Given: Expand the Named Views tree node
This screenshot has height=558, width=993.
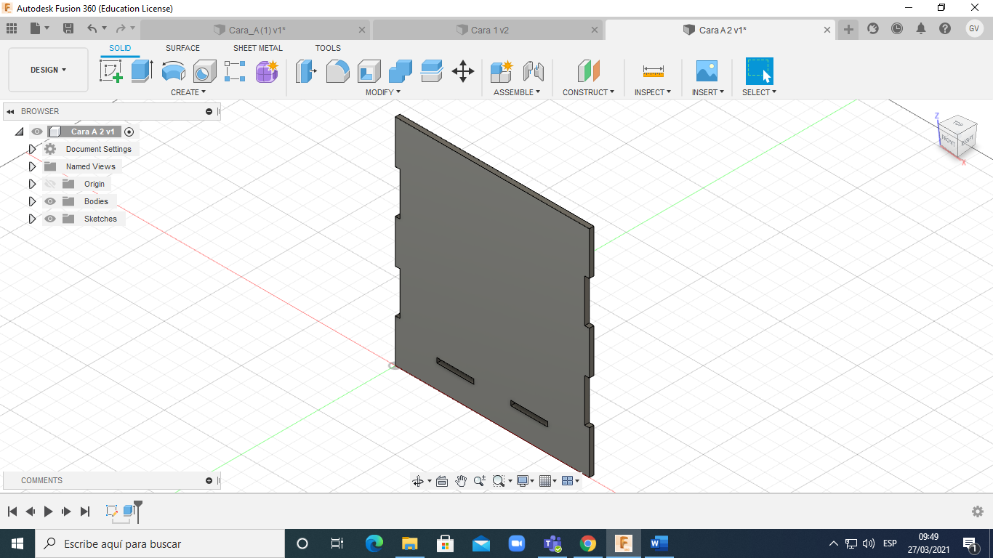Looking at the screenshot, I should (x=32, y=166).
